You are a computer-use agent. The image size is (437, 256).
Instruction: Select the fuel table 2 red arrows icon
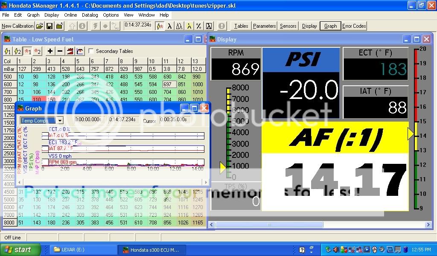[x=37, y=51]
